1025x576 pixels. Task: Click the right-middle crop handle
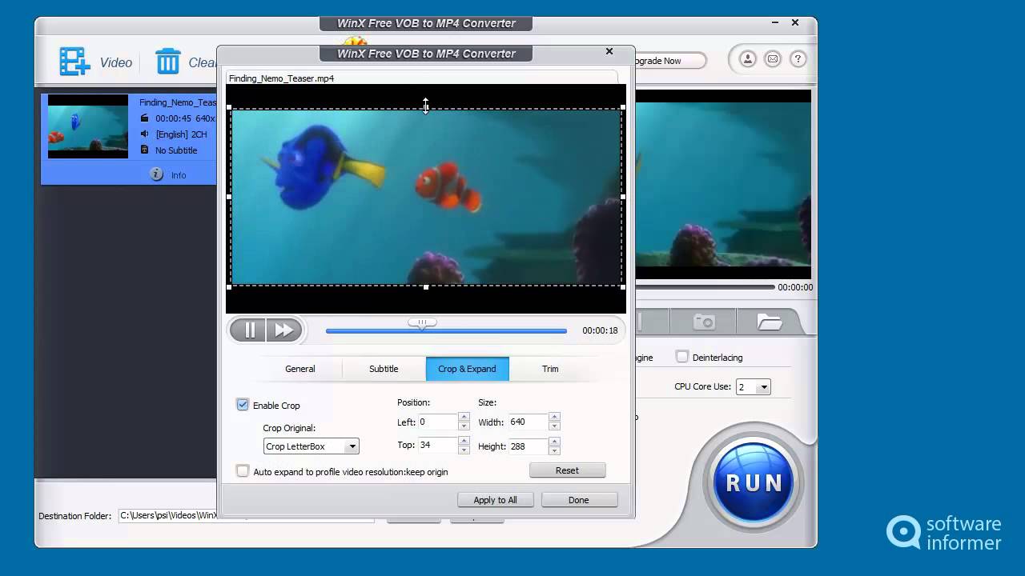tap(623, 197)
